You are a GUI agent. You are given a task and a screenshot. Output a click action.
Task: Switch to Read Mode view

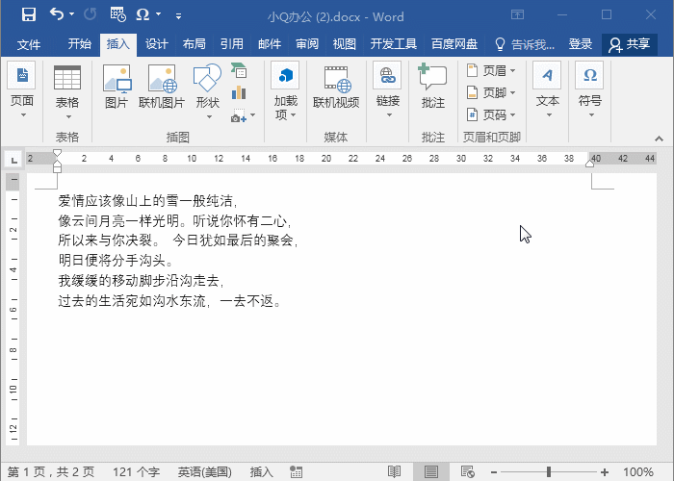click(x=394, y=472)
